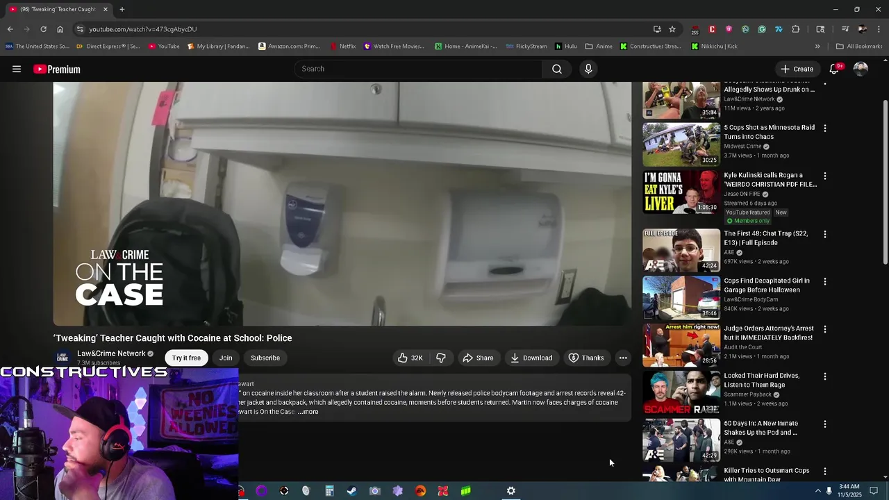Image resolution: width=889 pixels, height=500 pixels.
Task: Open options for Cops Find Decapitated video
Action: (824, 282)
